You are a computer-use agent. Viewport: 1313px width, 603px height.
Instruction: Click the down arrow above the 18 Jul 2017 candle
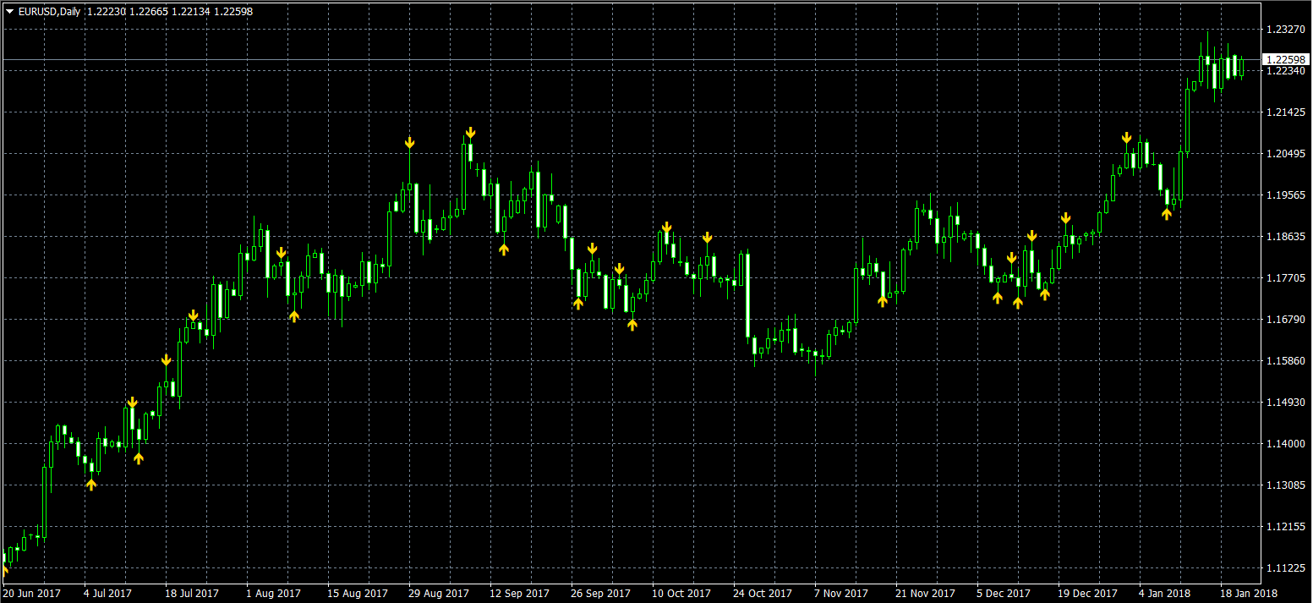(167, 360)
